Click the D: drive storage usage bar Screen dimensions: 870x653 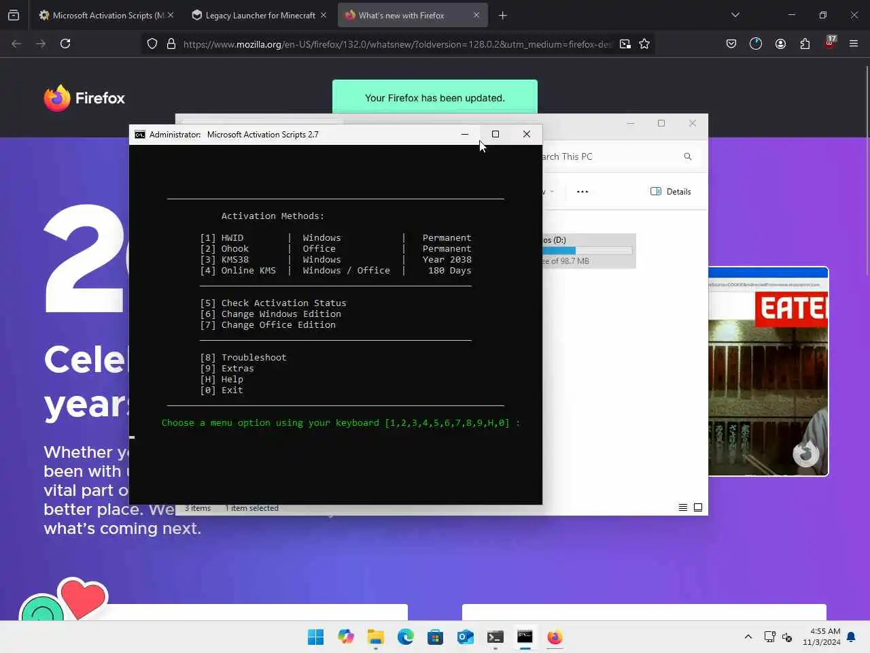pyautogui.click(x=587, y=250)
